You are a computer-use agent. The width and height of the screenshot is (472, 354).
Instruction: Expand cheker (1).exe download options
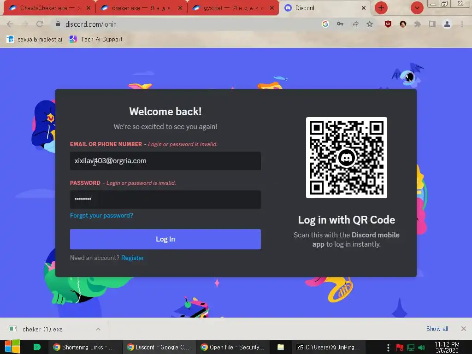[x=98, y=329]
